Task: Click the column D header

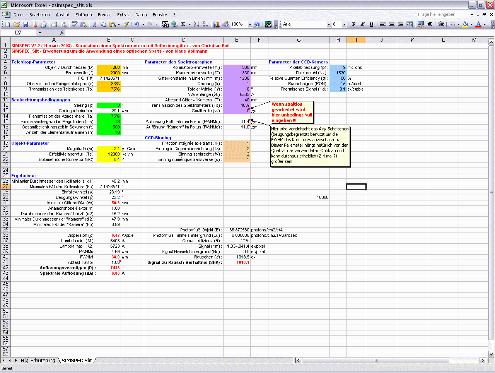Action: pos(184,40)
